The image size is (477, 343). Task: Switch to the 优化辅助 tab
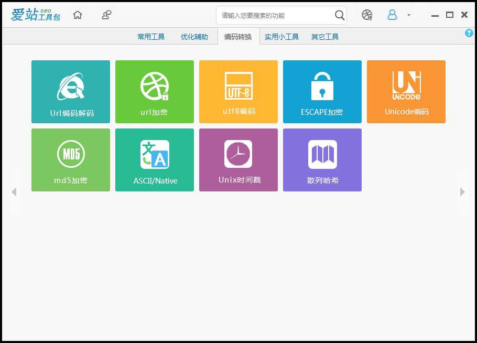coord(194,37)
